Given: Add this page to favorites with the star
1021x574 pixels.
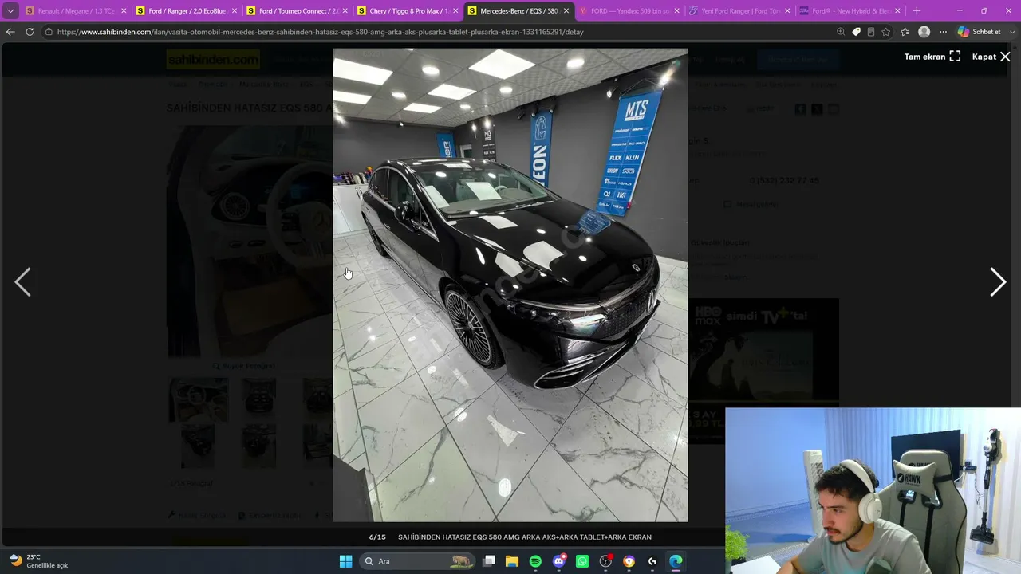Looking at the screenshot, I should click(885, 32).
